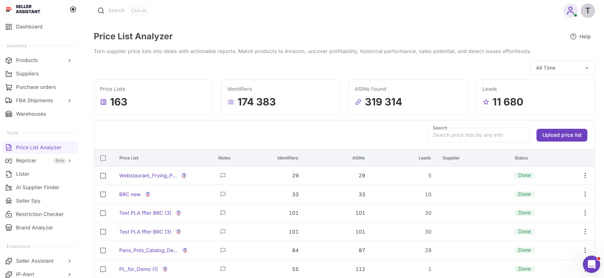Open Restriction Checker tool
Viewport: 604px width, 278px height.
pyautogui.click(x=40, y=214)
